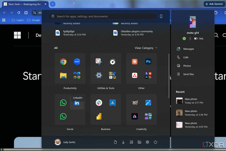Open the circular dial app in Utilities & Tools

pos(113,62)
